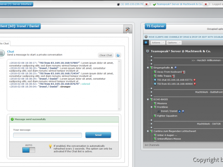Collapse the Eingangshalle channel tree
223x167 pixels.
[148, 68]
